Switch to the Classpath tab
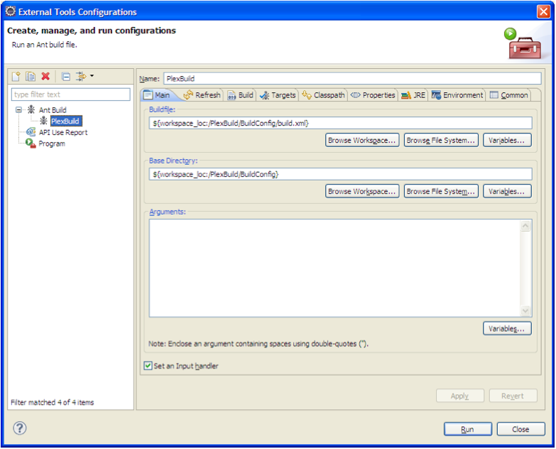 click(323, 95)
